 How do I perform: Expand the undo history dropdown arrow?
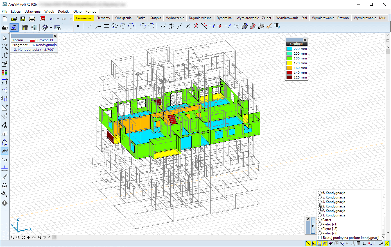[x=58, y=19]
